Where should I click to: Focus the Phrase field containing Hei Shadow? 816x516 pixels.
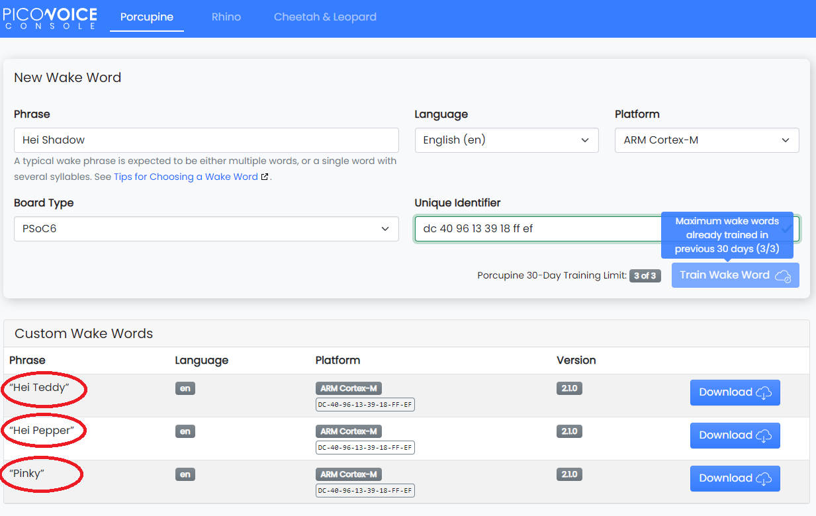[206, 140]
